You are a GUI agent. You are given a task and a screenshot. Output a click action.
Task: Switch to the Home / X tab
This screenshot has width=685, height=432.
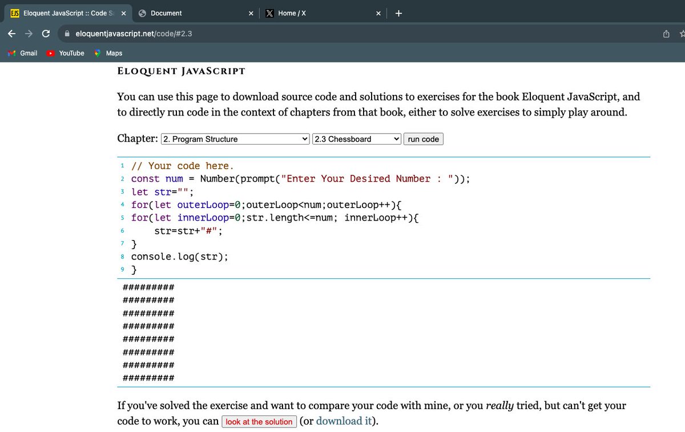(x=324, y=13)
